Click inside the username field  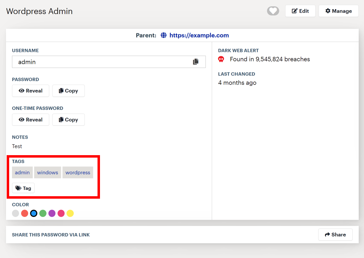click(88, 61)
